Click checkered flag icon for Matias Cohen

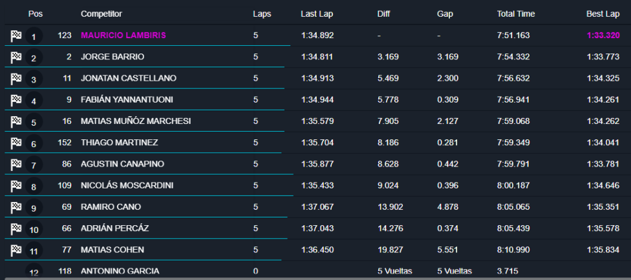pos(16,250)
